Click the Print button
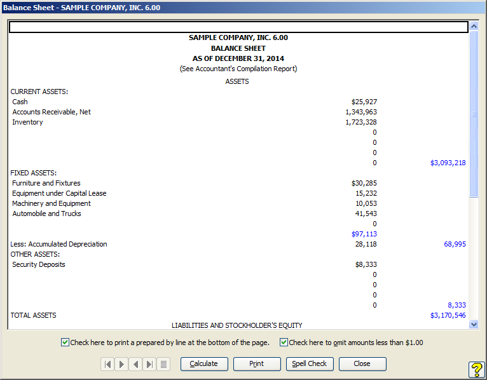Viewport: 487px width, 380px height. click(257, 364)
